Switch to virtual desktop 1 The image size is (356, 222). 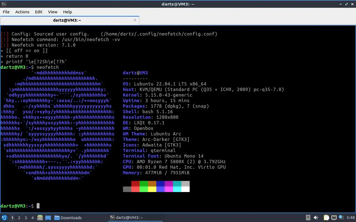tap(12, 218)
